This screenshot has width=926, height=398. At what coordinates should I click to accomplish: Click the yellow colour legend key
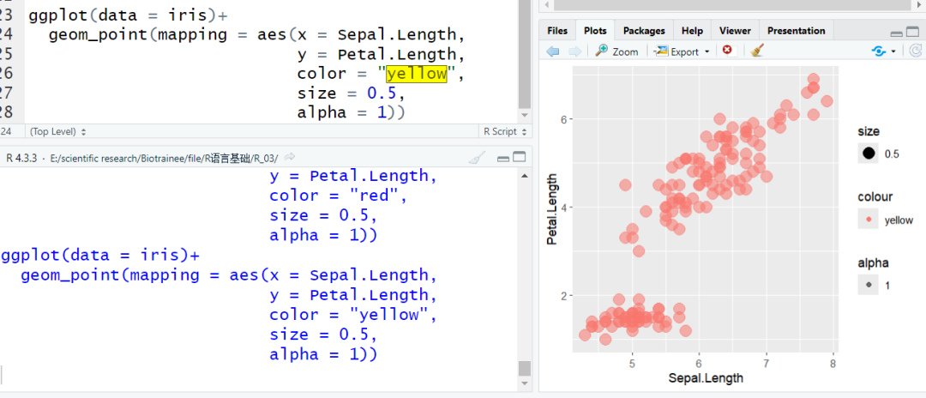coord(868,220)
